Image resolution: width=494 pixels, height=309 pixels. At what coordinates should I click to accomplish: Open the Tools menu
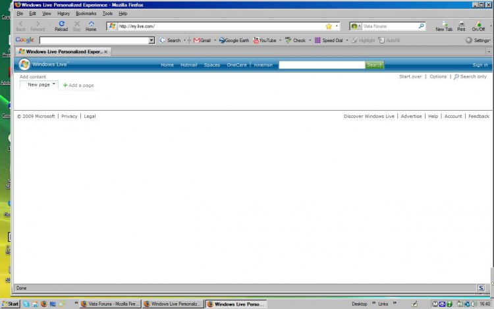click(107, 14)
